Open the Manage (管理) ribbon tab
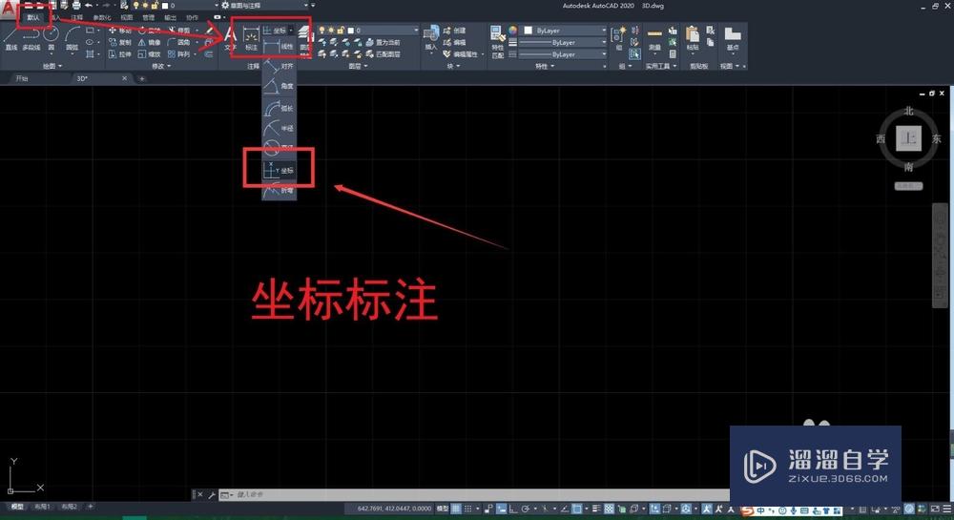The image size is (954, 520). coord(148,17)
